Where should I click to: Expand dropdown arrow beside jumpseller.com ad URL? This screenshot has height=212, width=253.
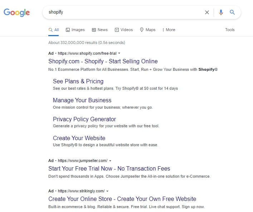point(110,161)
